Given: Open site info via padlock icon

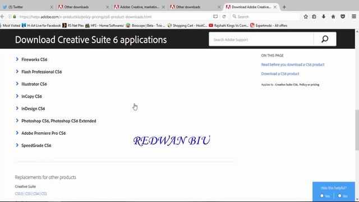Looking at the screenshot, I should tap(15, 16).
